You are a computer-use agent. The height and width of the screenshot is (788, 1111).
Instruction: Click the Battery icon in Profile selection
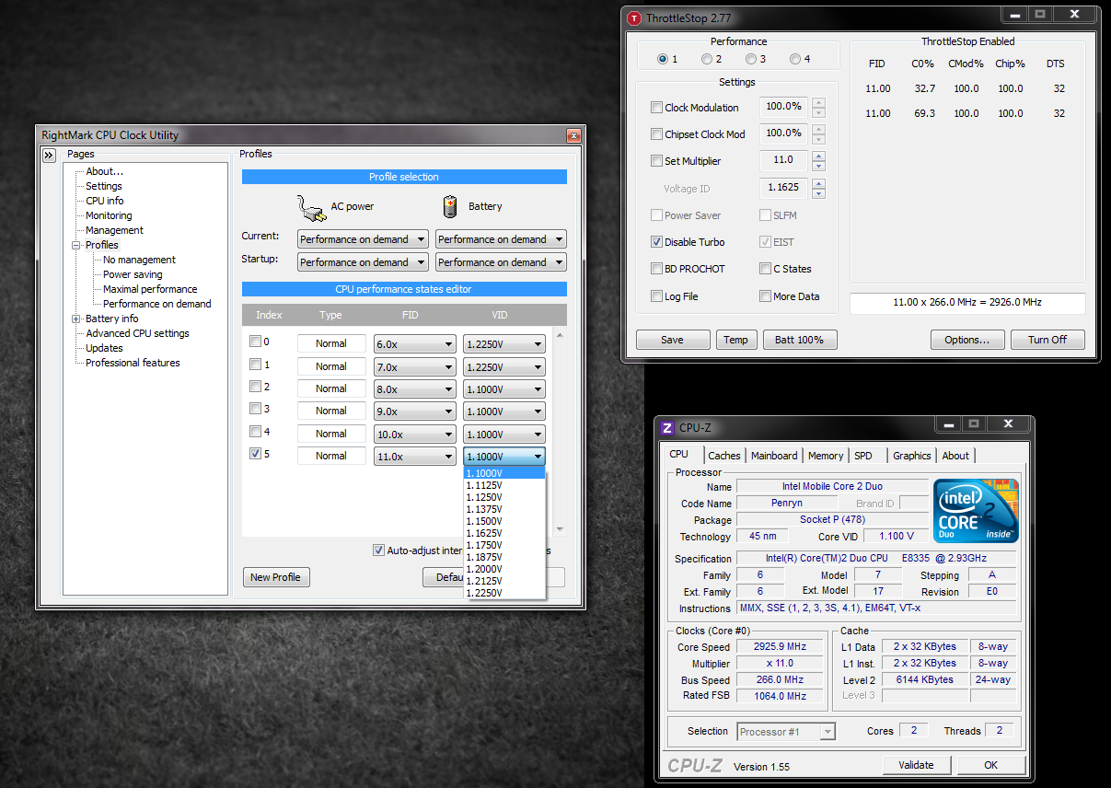[450, 206]
